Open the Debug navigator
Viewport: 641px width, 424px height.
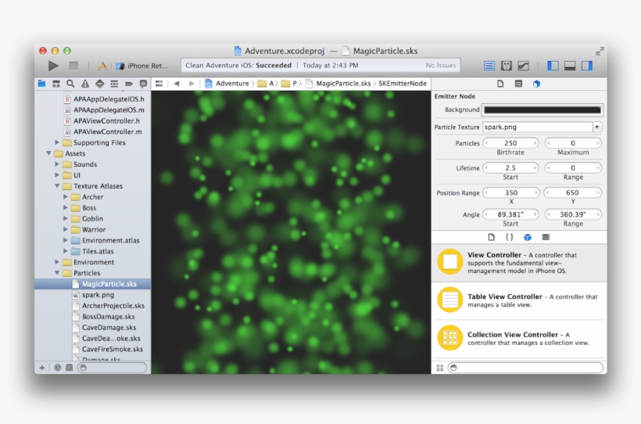pyautogui.click(x=114, y=84)
